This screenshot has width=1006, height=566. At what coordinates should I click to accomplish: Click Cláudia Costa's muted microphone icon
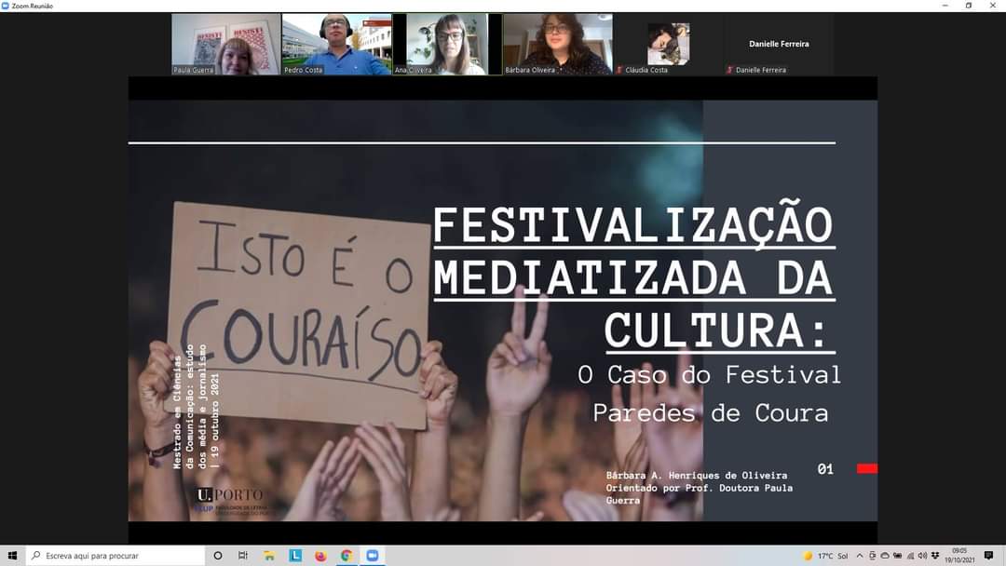coord(619,70)
